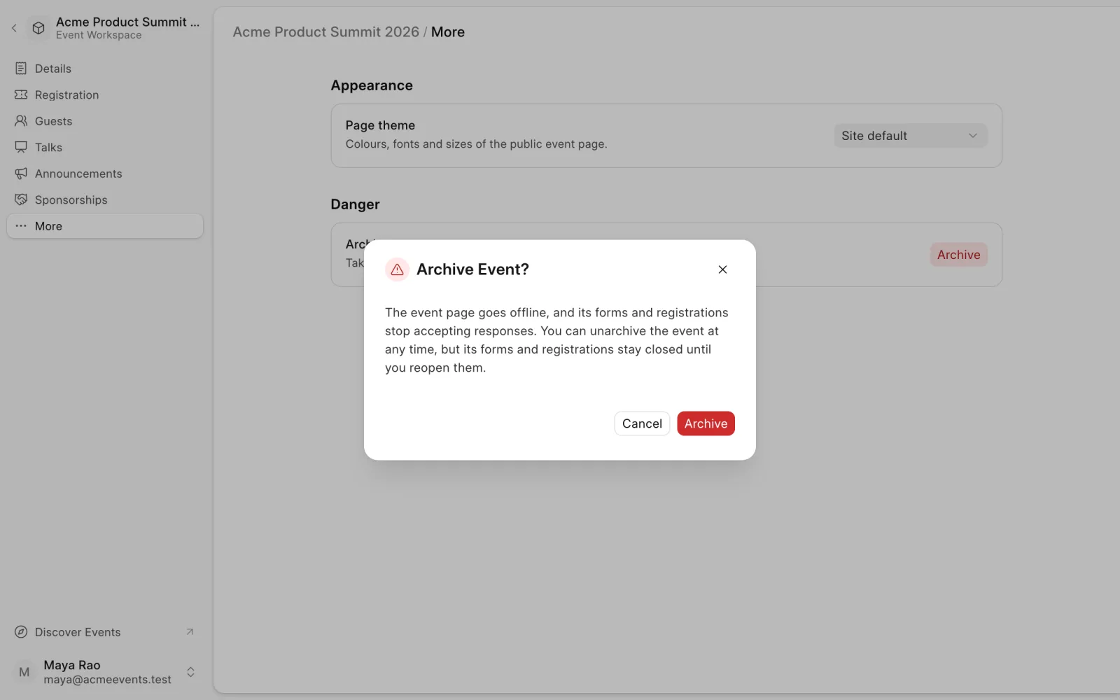Open Guests from the sidebar
This screenshot has width=1120, height=700.
click(105, 121)
